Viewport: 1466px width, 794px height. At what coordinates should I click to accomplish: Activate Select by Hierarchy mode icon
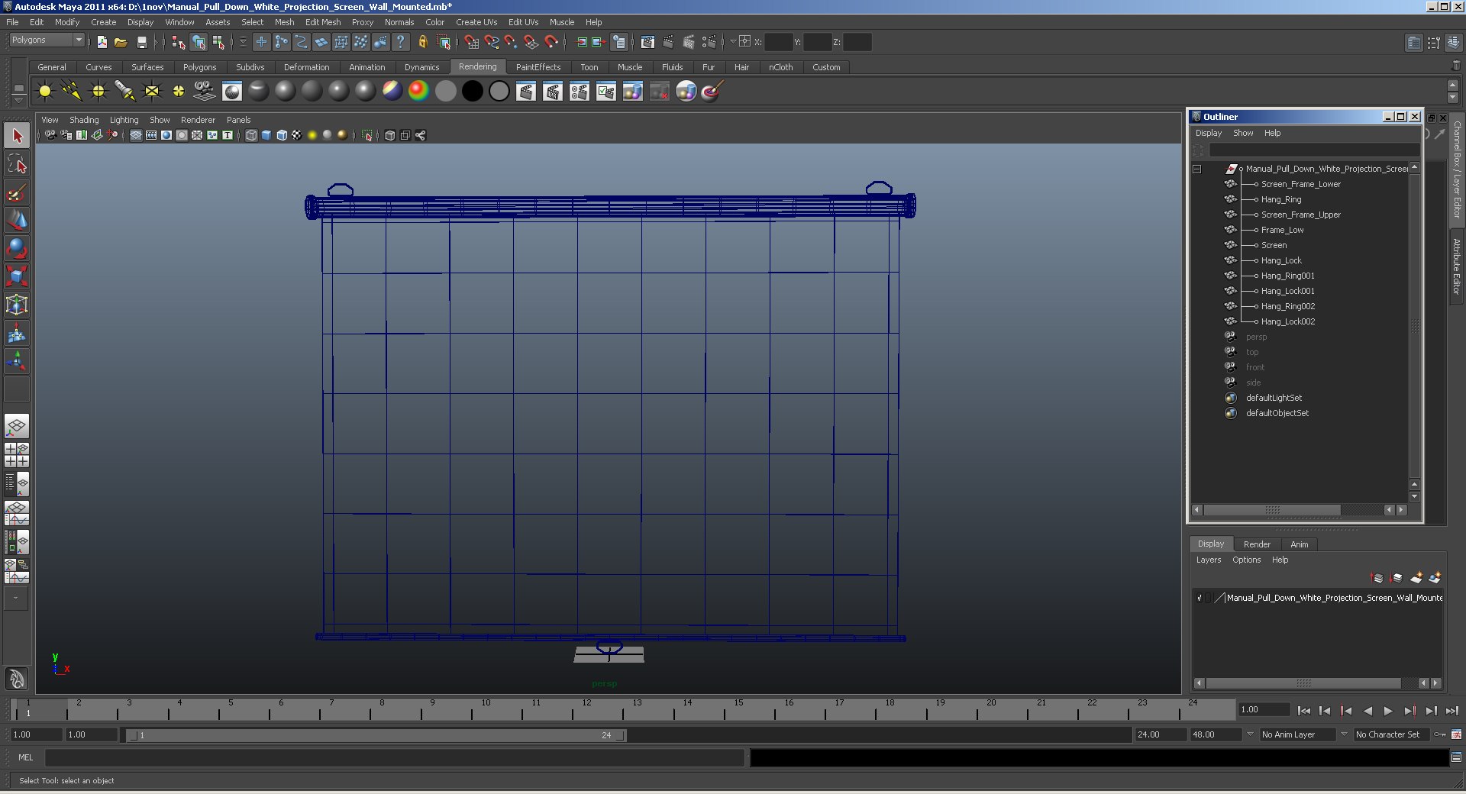(x=179, y=42)
